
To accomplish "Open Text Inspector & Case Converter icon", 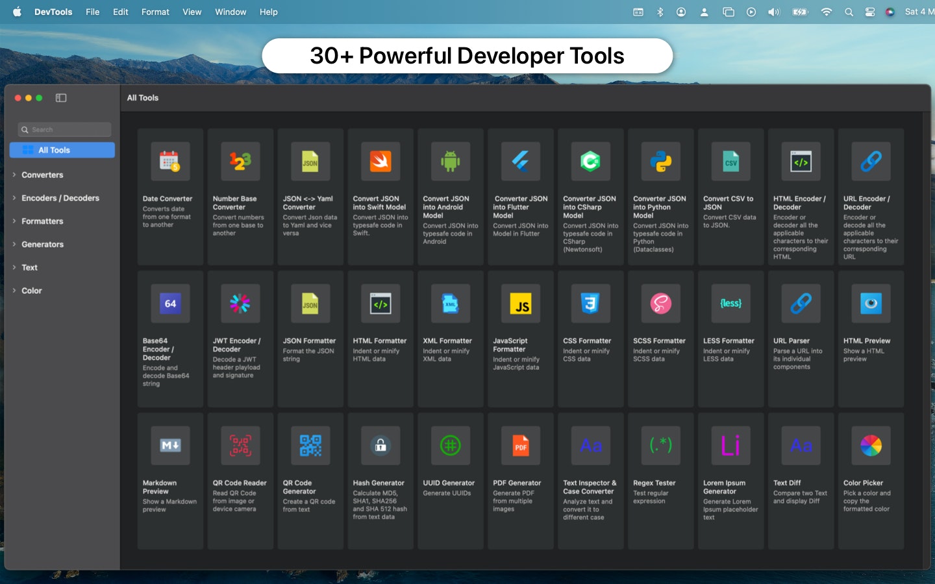I will point(591,445).
